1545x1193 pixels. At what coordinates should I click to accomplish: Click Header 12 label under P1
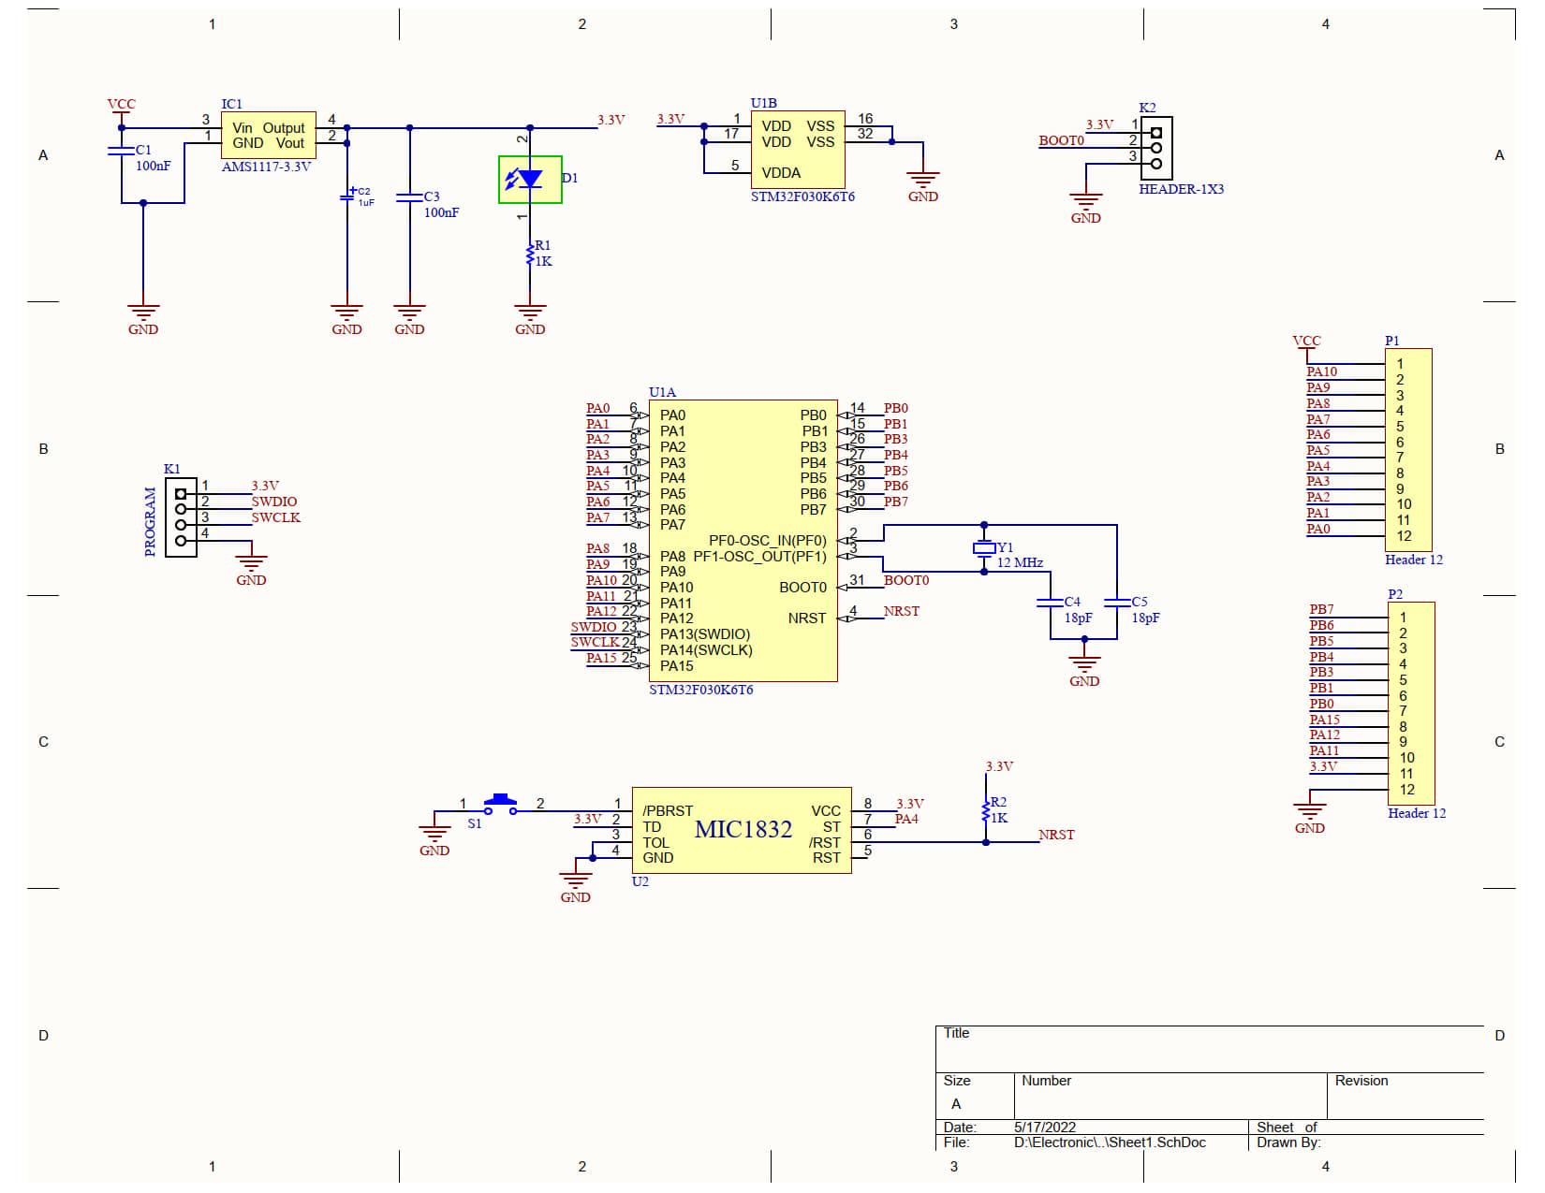(x=1414, y=560)
